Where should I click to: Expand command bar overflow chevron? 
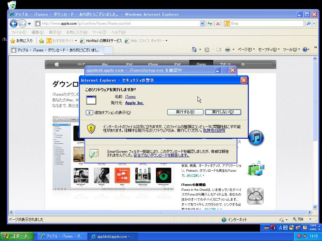[x=316, y=47]
